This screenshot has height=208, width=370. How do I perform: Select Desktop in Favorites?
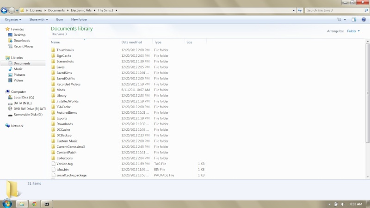pos(17,35)
